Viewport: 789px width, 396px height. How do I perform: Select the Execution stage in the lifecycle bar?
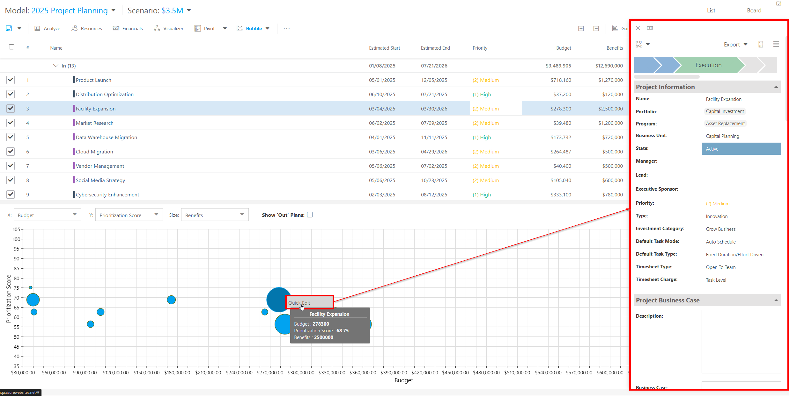[x=708, y=65]
